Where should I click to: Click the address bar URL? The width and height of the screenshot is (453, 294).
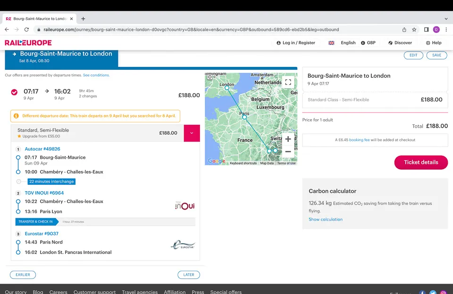click(191, 29)
